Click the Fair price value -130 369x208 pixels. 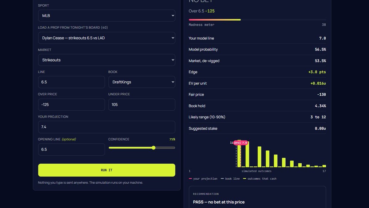click(321, 95)
